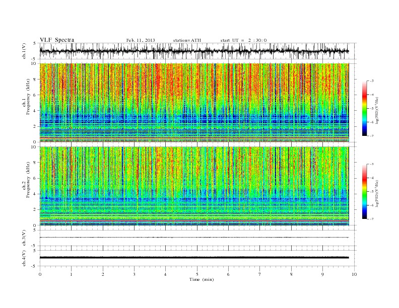Click the "4" kHz tick of ch.2 spectrogram
Screen dimensions: 399x308
[35, 194]
